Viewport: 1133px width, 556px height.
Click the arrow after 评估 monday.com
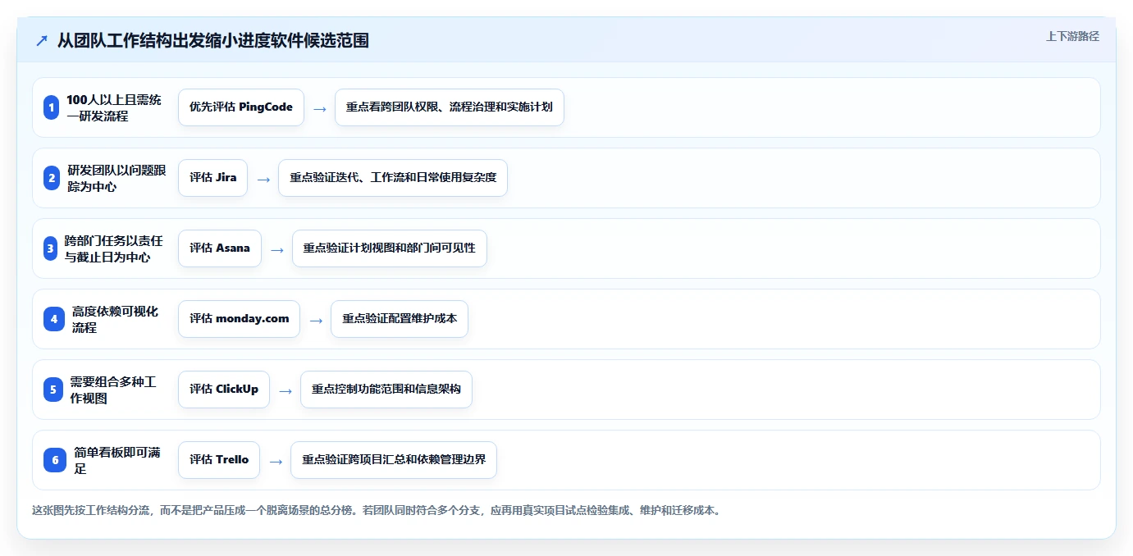point(316,320)
